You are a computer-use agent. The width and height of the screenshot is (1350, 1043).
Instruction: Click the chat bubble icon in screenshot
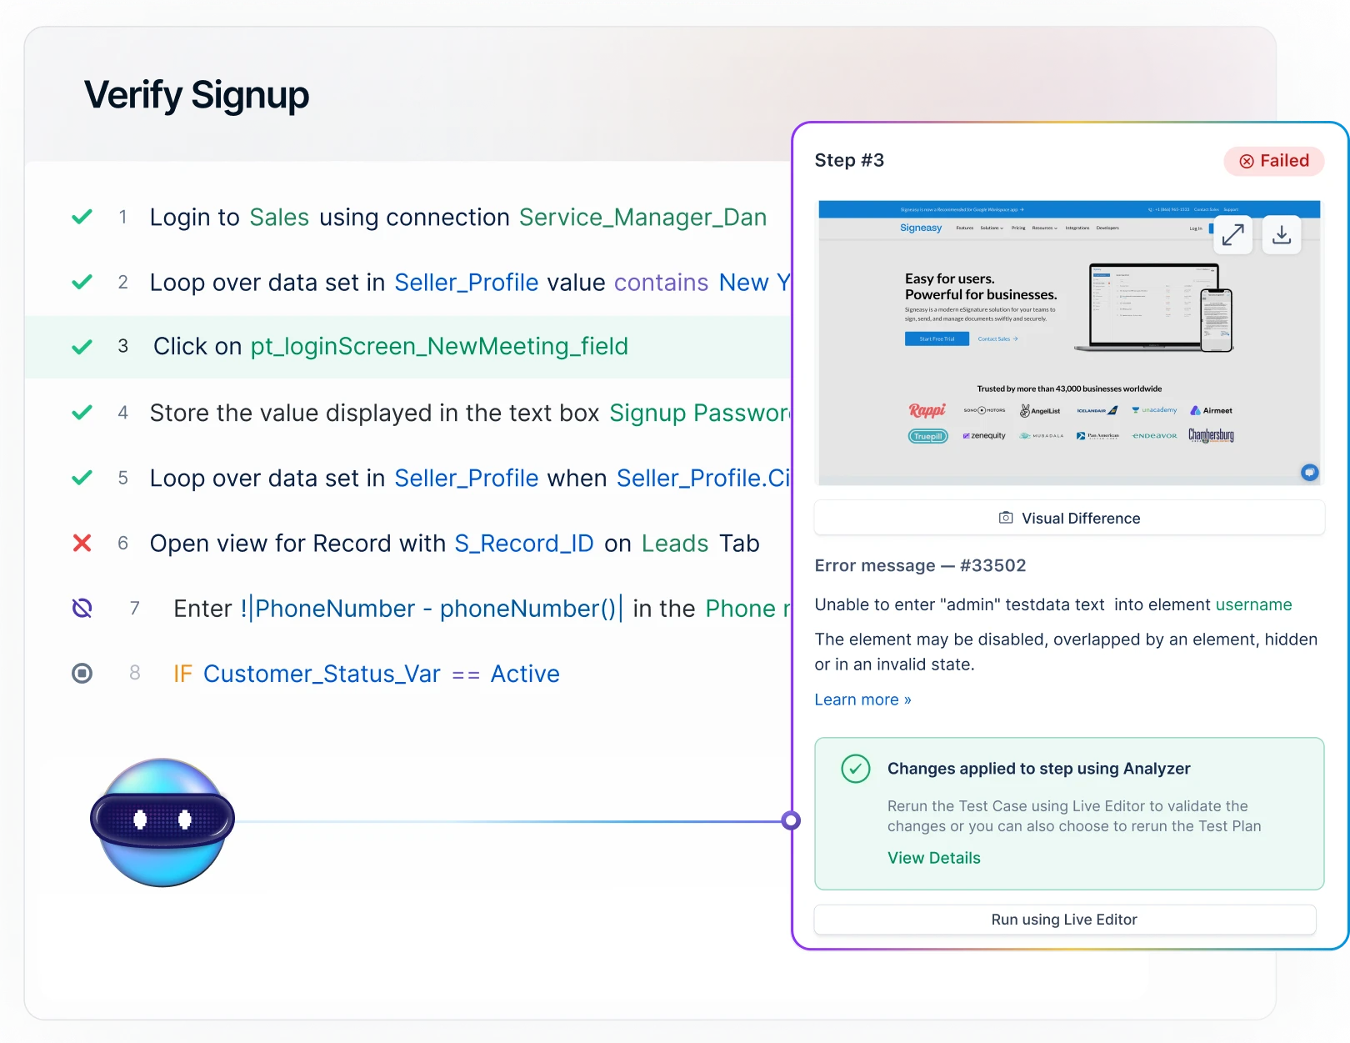tap(1309, 473)
